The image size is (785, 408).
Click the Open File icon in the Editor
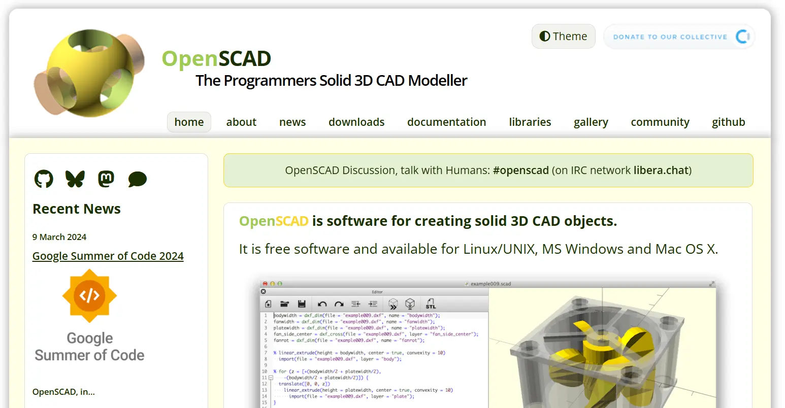(285, 303)
